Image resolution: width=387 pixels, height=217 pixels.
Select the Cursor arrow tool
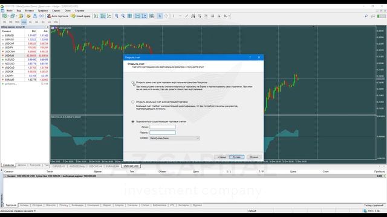[x=160, y=16]
